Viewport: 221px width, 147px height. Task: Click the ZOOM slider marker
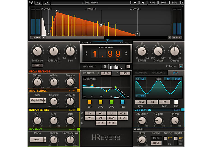107,40
